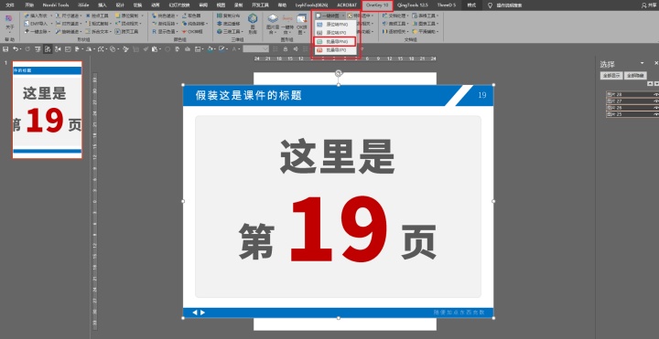Choose 批量导PNG from the dropdown menu
Image resolution: width=659 pixels, height=339 pixels.
tap(335, 41)
